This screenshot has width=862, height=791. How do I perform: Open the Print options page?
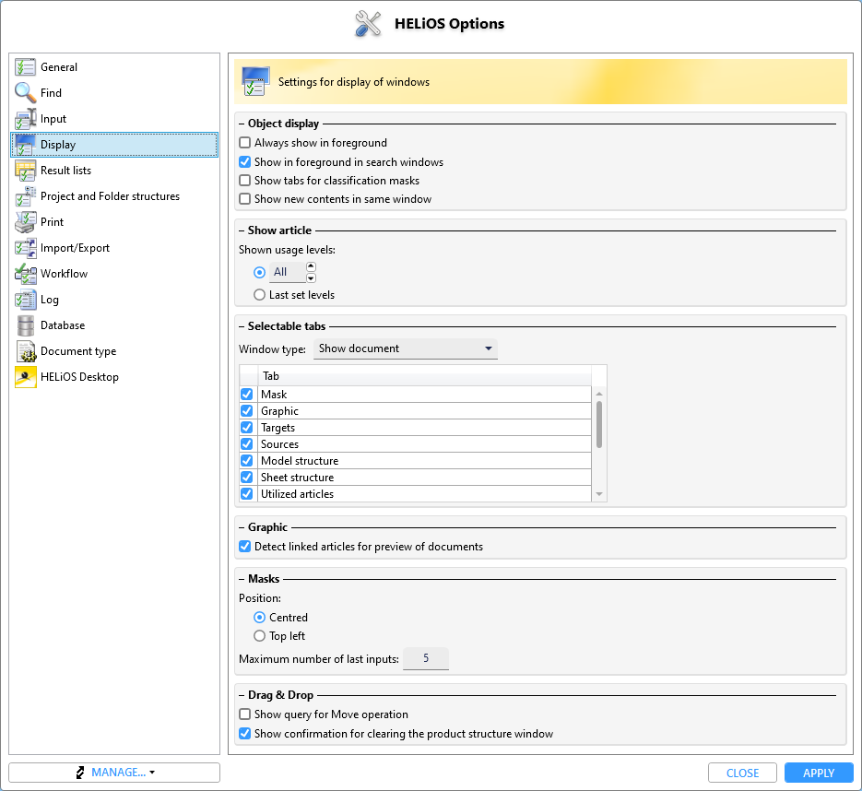pyautogui.click(x=114, y=222)
